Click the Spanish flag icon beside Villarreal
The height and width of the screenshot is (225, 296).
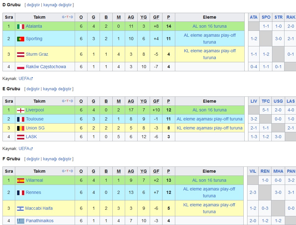21,180
